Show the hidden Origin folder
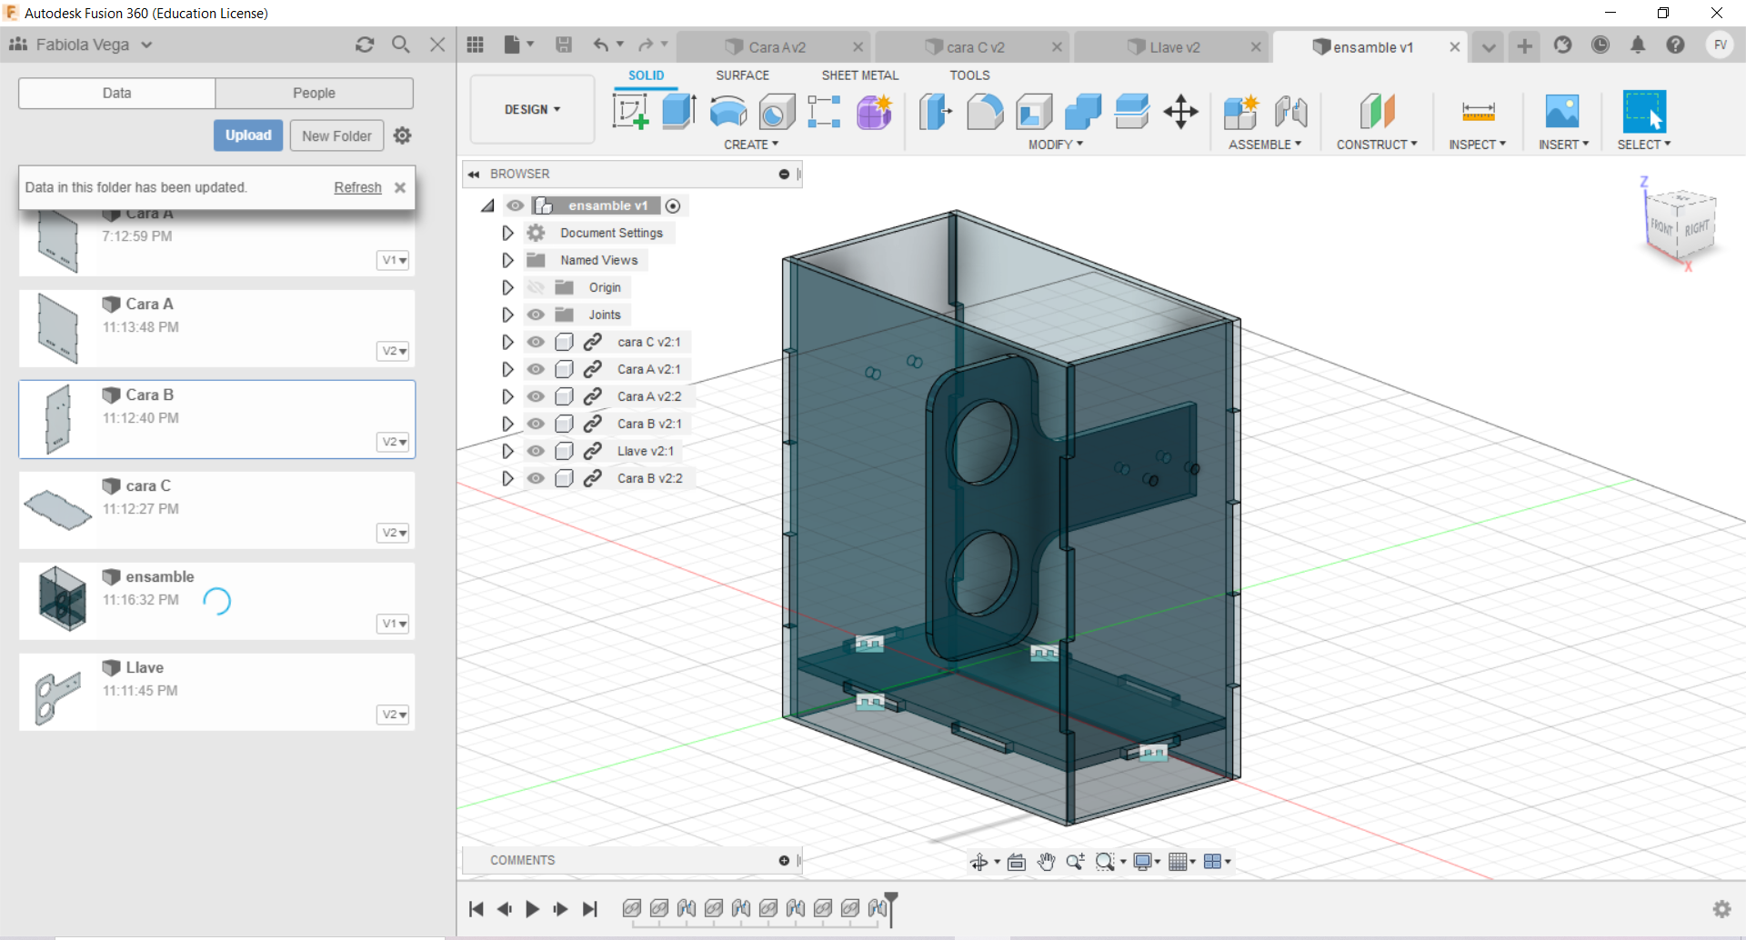Image resolution: width=1746 pixels, height=940 pixels. [537, 287]
